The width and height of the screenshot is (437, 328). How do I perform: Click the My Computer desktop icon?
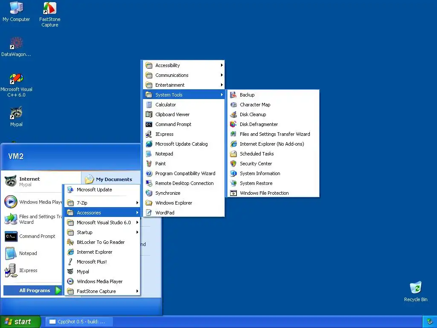(16, 8)
